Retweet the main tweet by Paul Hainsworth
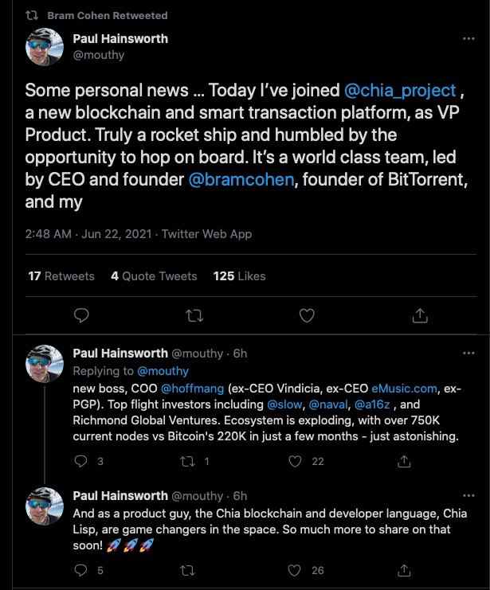The height and width of the screenshot is (590, 490). [194, 315]
